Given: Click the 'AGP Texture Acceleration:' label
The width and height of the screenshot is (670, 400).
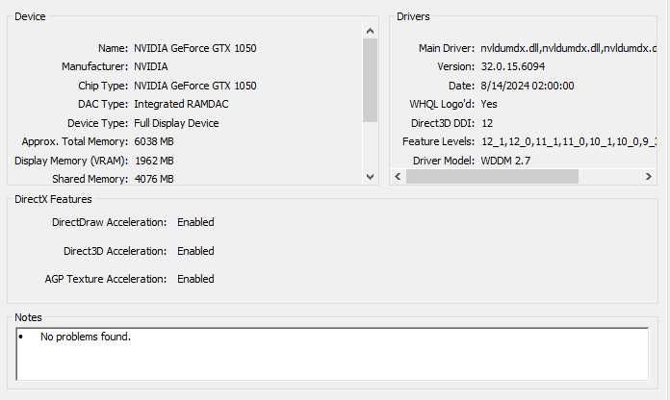Looking at the screenshot, I should coord(106,279).
